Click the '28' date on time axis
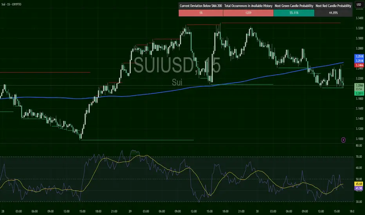 pyautogui.click(x=3, y=211)
